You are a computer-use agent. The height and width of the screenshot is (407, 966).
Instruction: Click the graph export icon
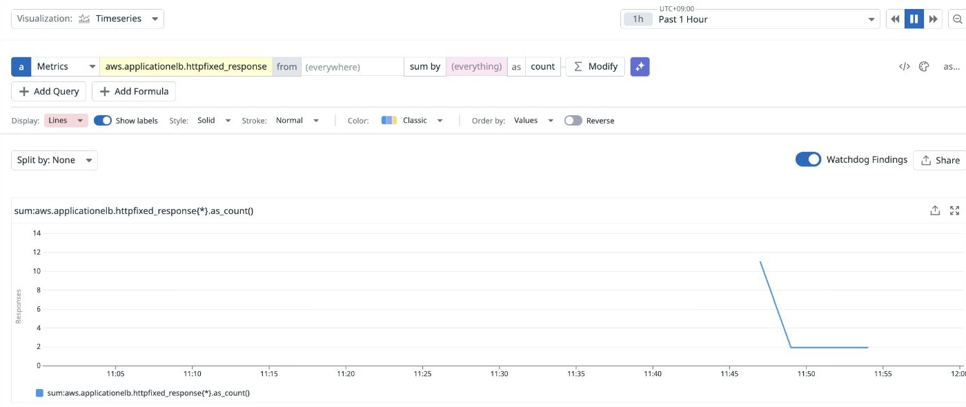(935, 210)
